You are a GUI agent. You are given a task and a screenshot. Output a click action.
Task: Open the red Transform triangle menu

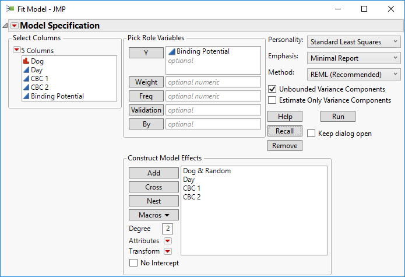168,251
